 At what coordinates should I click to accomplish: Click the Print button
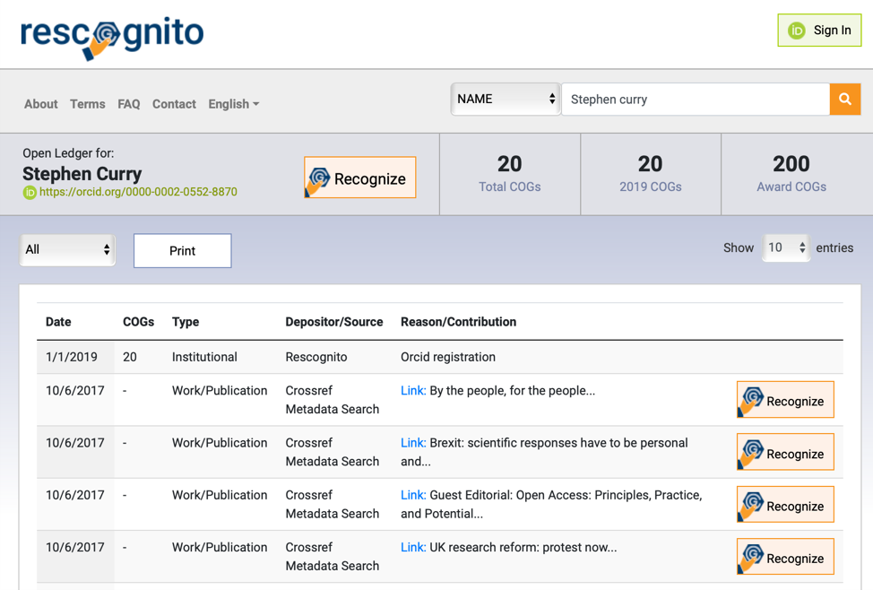(x=182, y=250)
